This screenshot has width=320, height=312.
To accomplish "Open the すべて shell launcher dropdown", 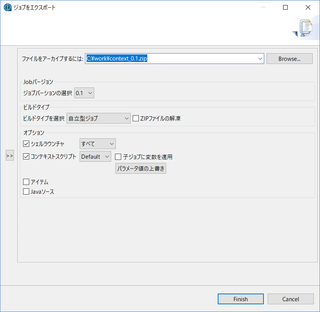I will (98, 144).
